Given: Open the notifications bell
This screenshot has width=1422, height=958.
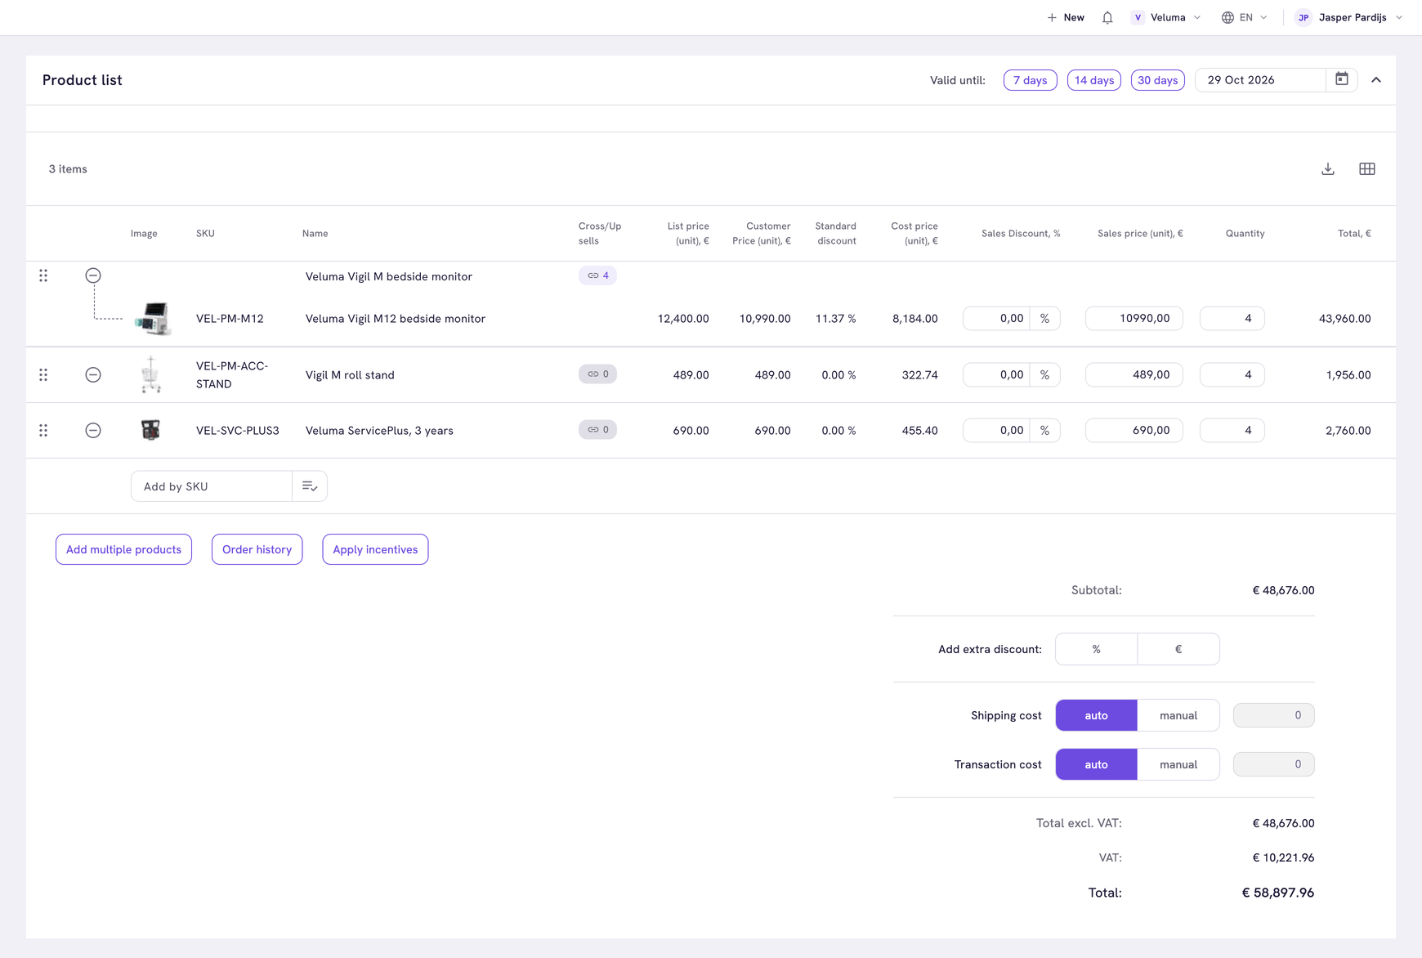Looking at the screenshot, I should point(1107,17).
